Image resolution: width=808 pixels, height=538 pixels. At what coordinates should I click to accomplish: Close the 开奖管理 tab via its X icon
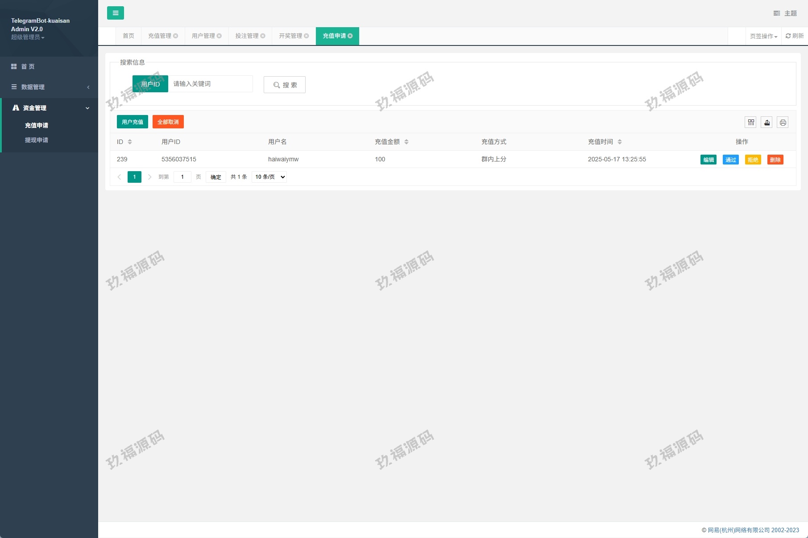(307, 36)
